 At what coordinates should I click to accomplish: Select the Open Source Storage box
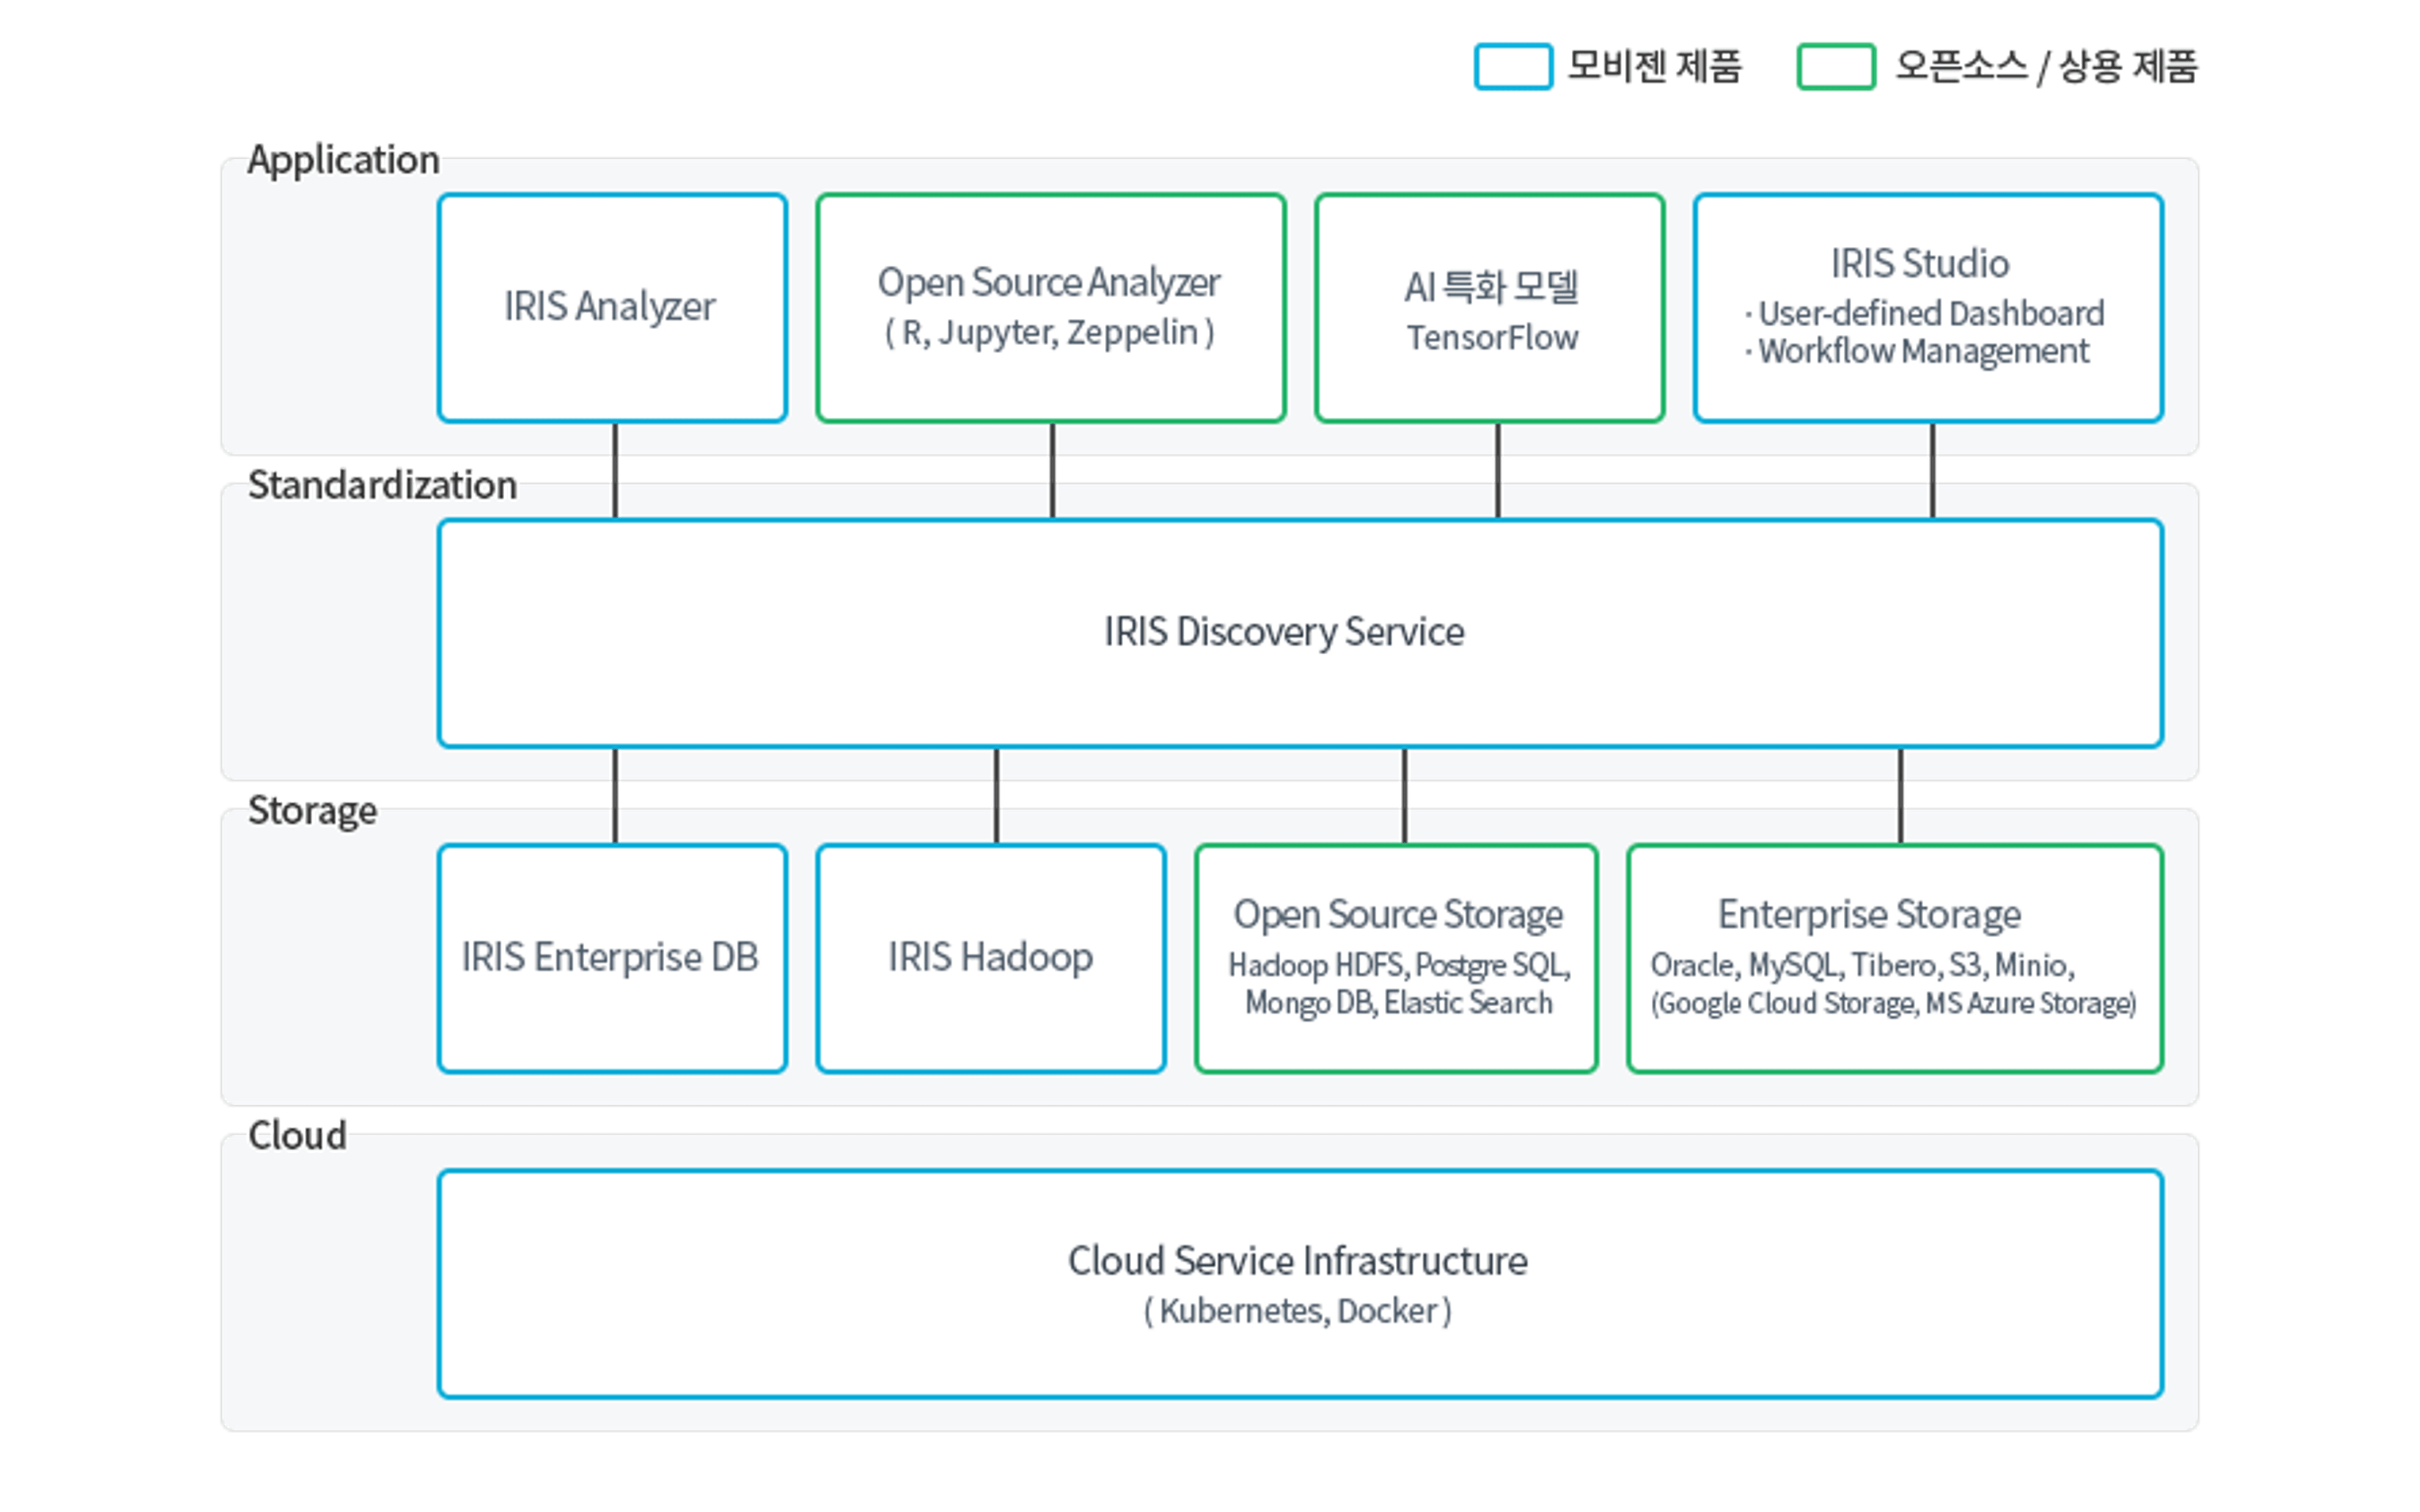(1396, 958)
